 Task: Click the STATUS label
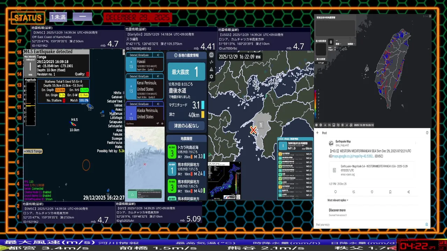pos(28,18)
